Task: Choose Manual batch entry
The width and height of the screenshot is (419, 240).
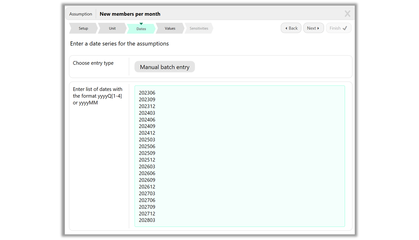Action: [x=165, y=67]
